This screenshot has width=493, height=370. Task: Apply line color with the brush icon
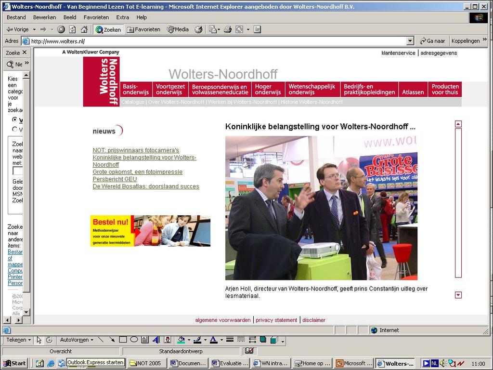197,340
